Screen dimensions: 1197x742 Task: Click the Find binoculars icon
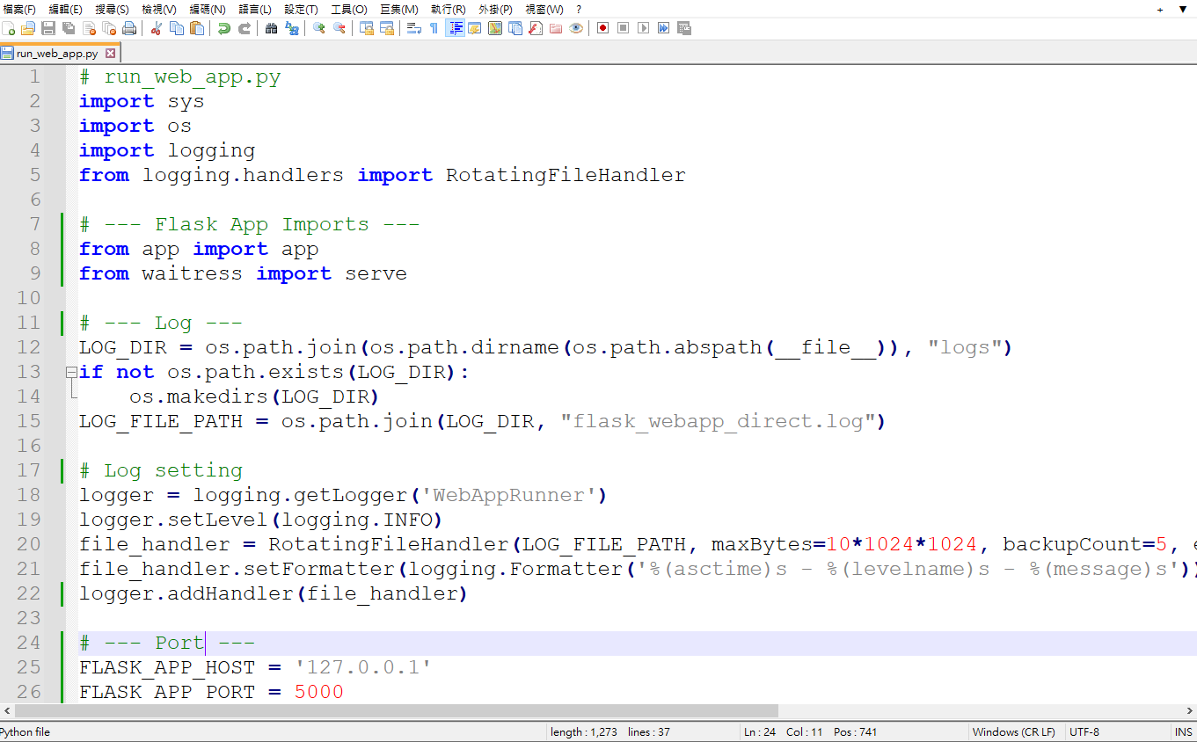pyautogui.click(x=271, y=28)
